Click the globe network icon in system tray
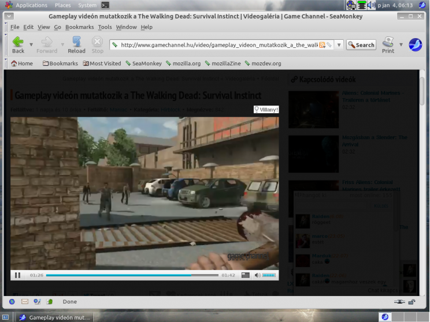Viewport: 430px width, 322px height. 351,5
